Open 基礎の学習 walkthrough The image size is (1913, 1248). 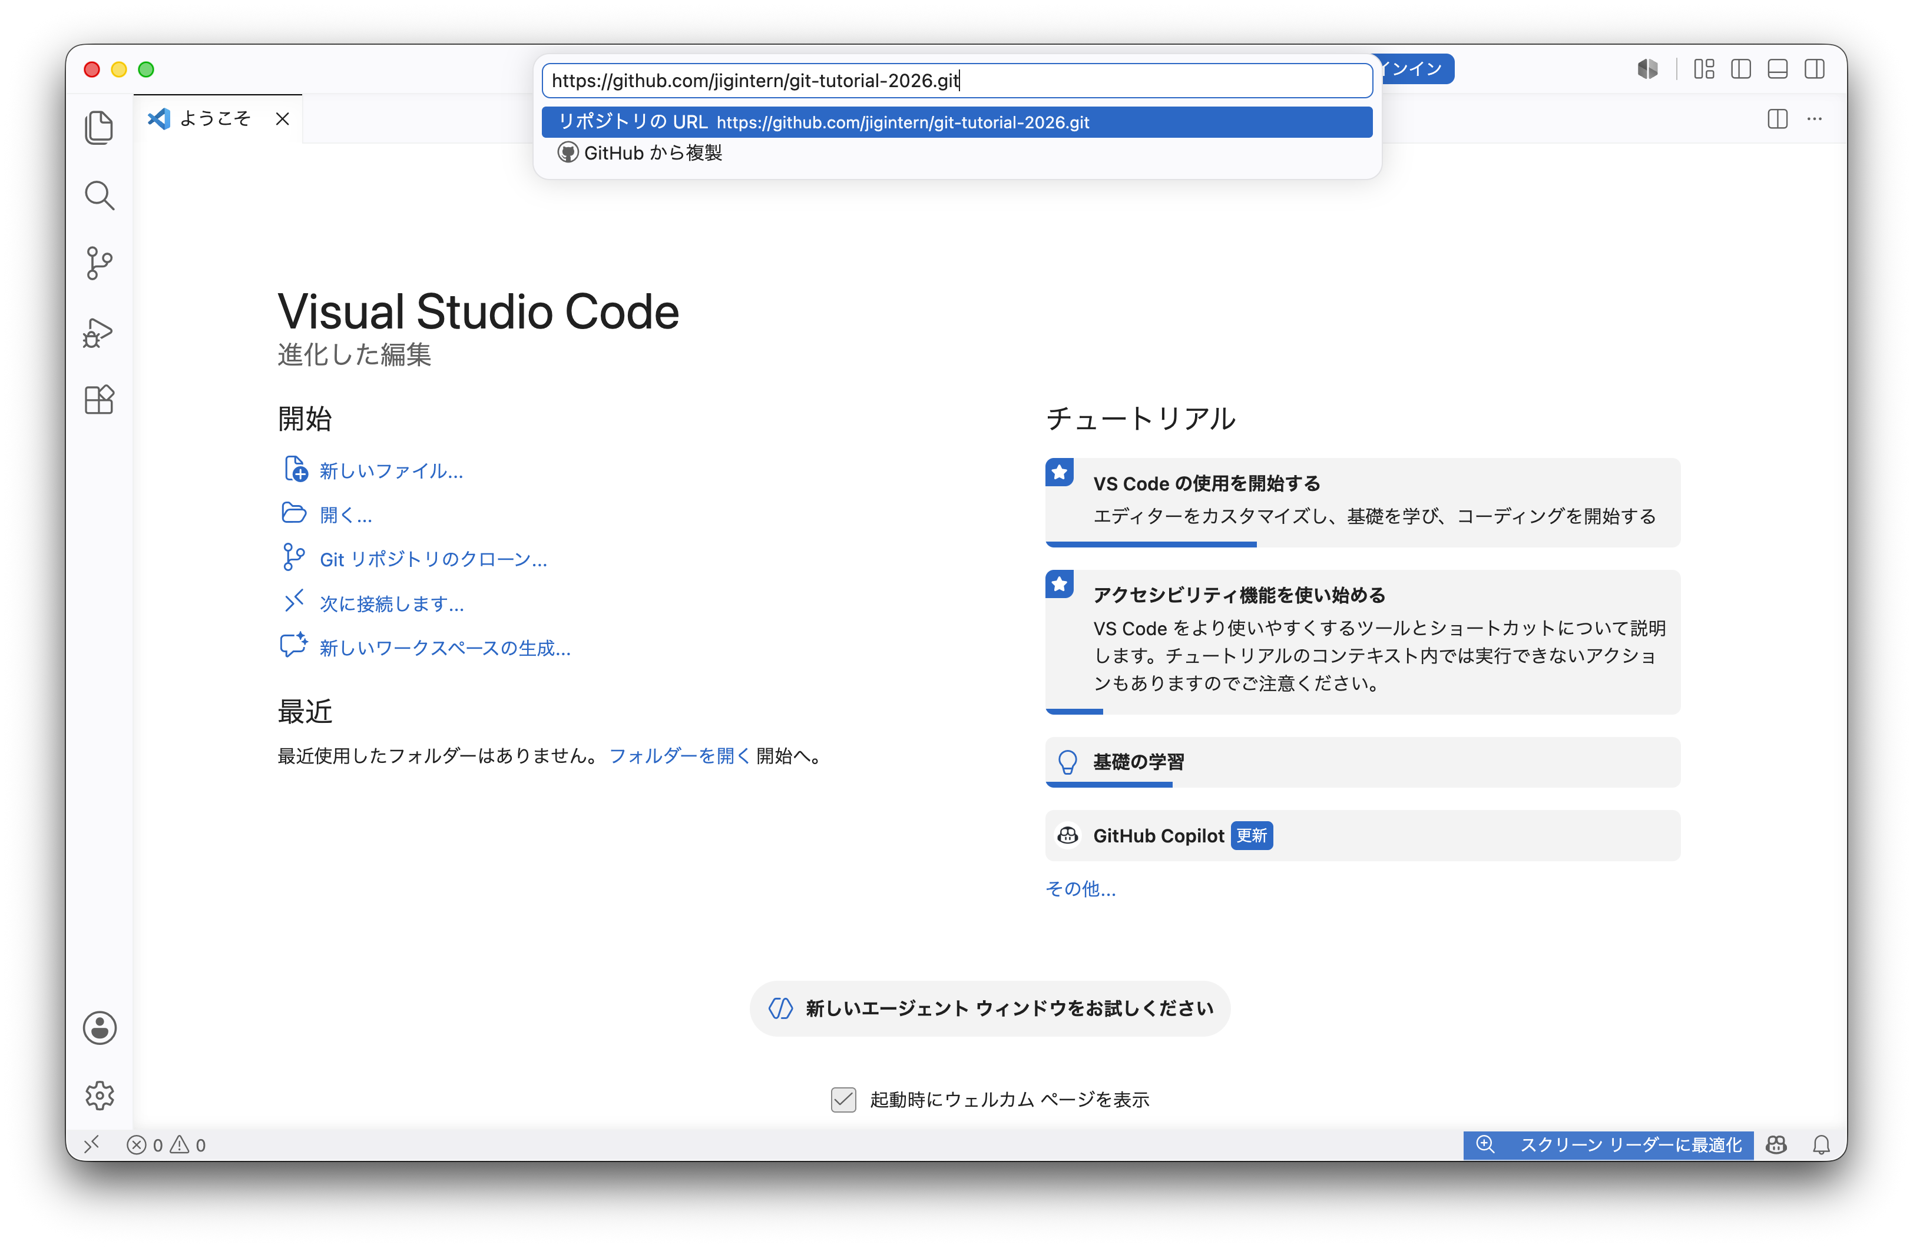coord(1362,761)
